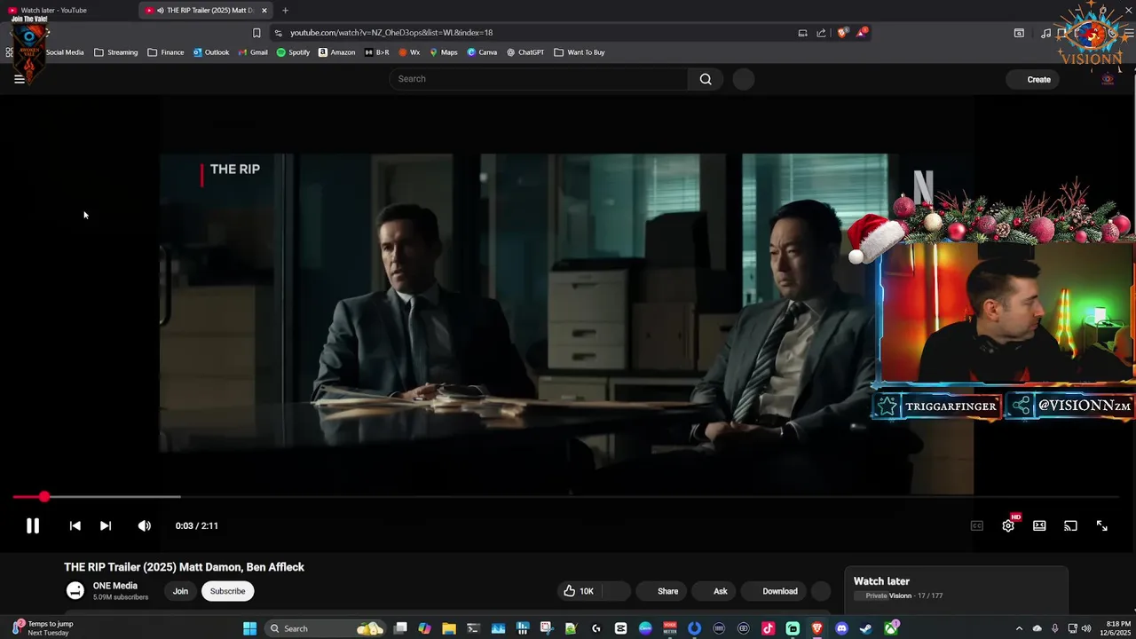Open the clock showing 8:18 PM
Image resolution: width=1136 pixels, height=639 pixels.
1119,628
